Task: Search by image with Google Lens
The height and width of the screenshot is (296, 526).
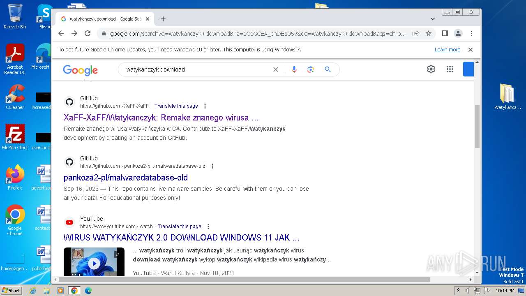Action: tap(311, 69)
